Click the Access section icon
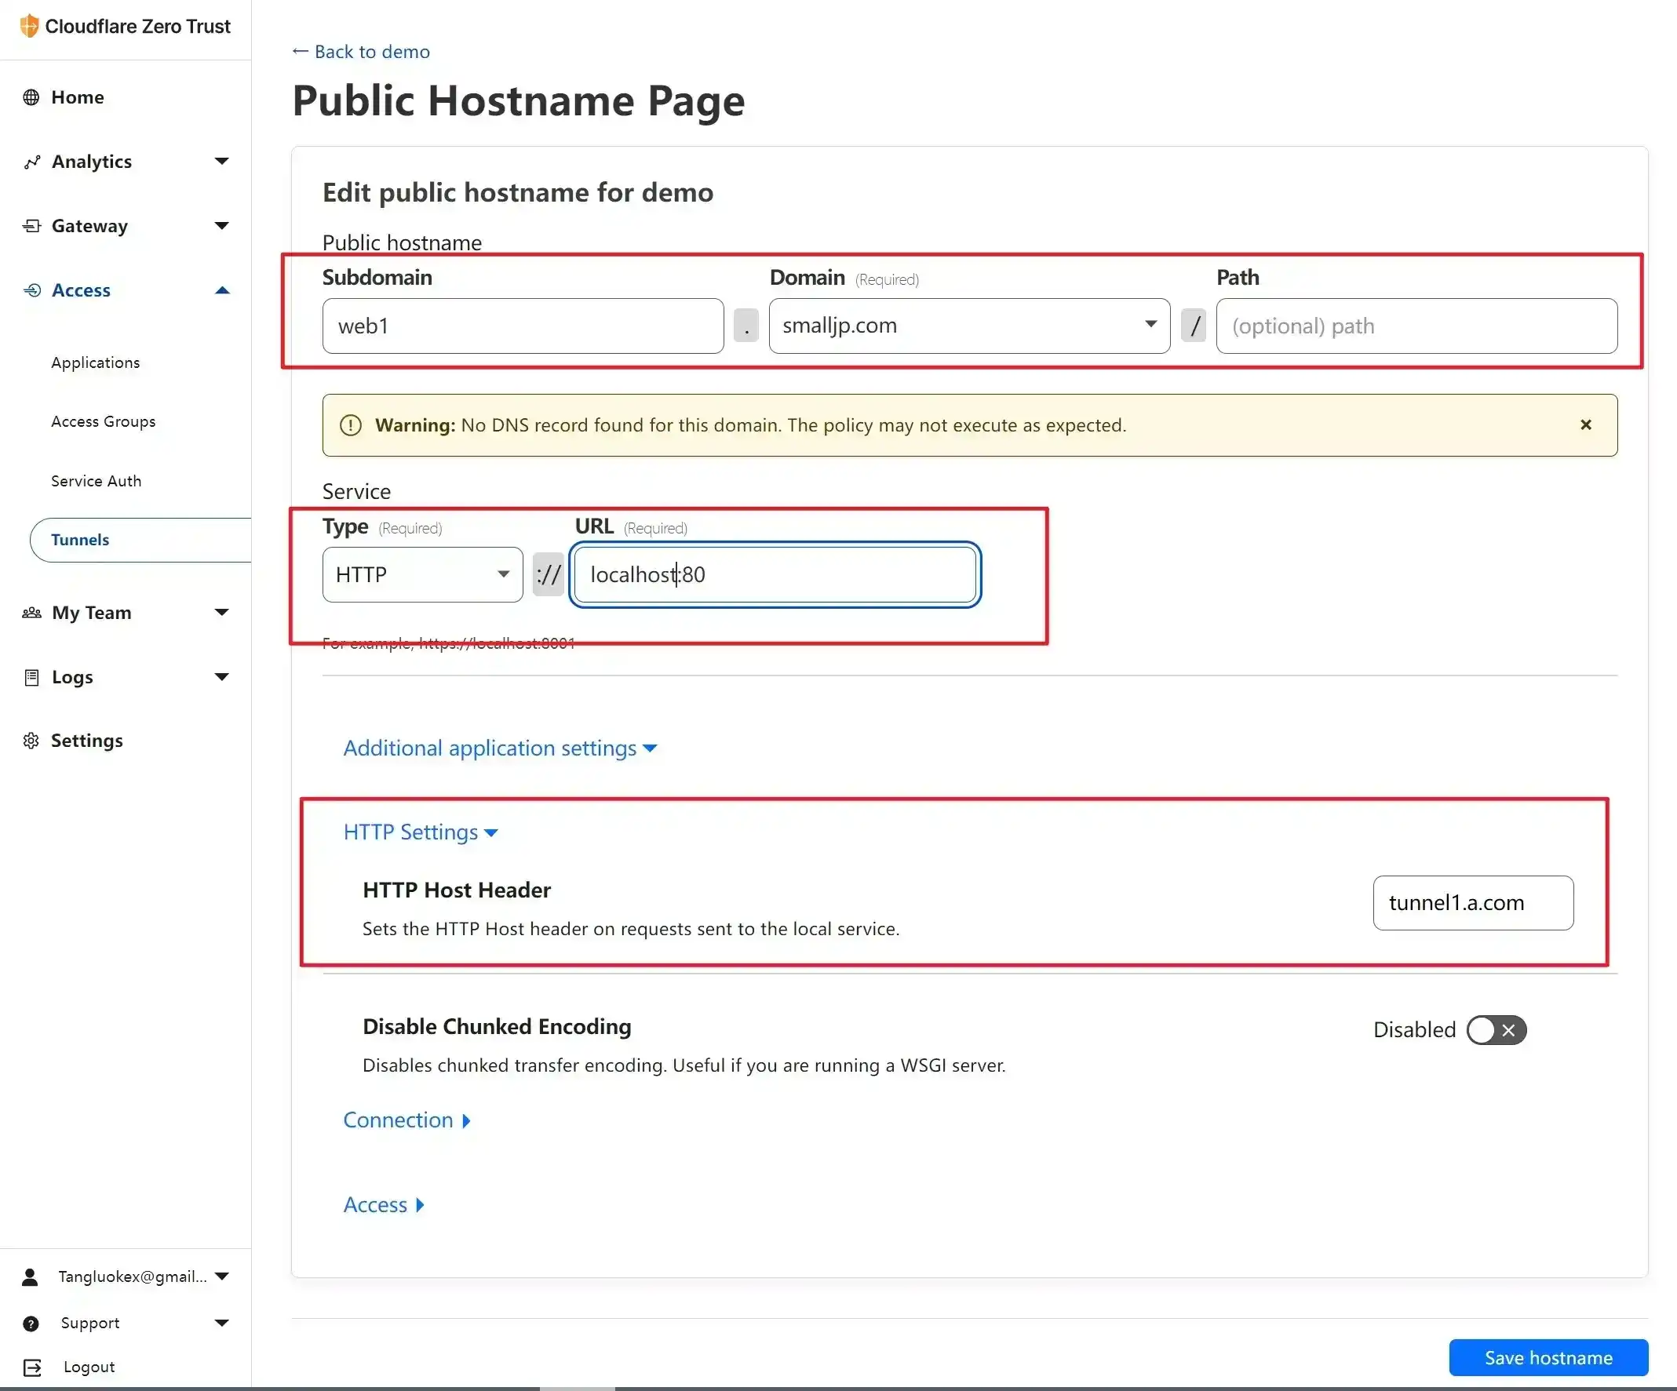 32,289
